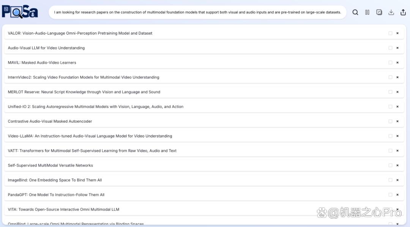Remove the ImageBind paper using its X
The height and width of the screenshot is (227, 410).
point(397,180)
